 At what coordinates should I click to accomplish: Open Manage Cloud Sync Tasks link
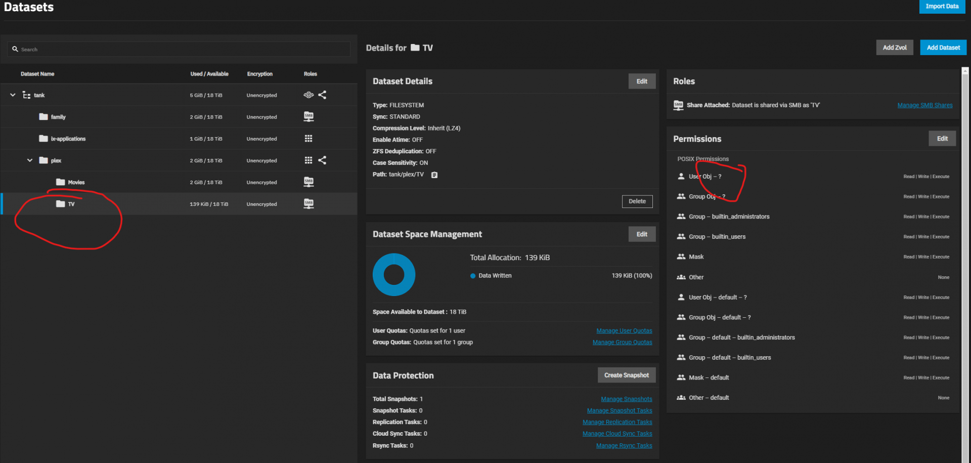(617, 434)
